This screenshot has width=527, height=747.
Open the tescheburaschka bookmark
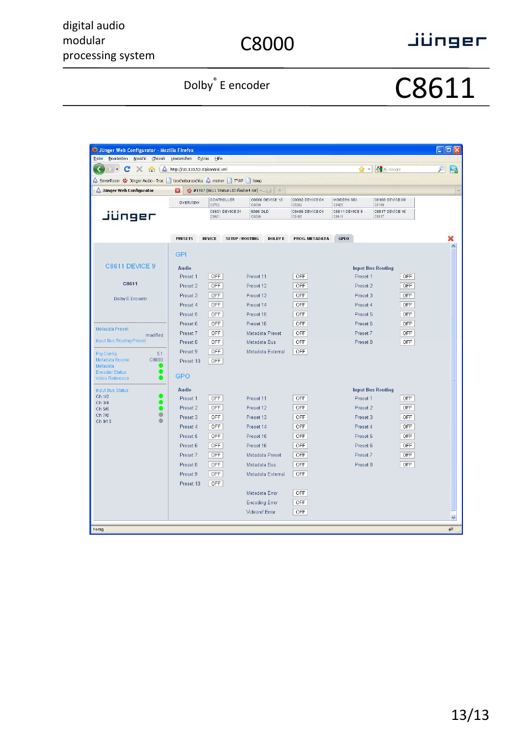(185, 181)
